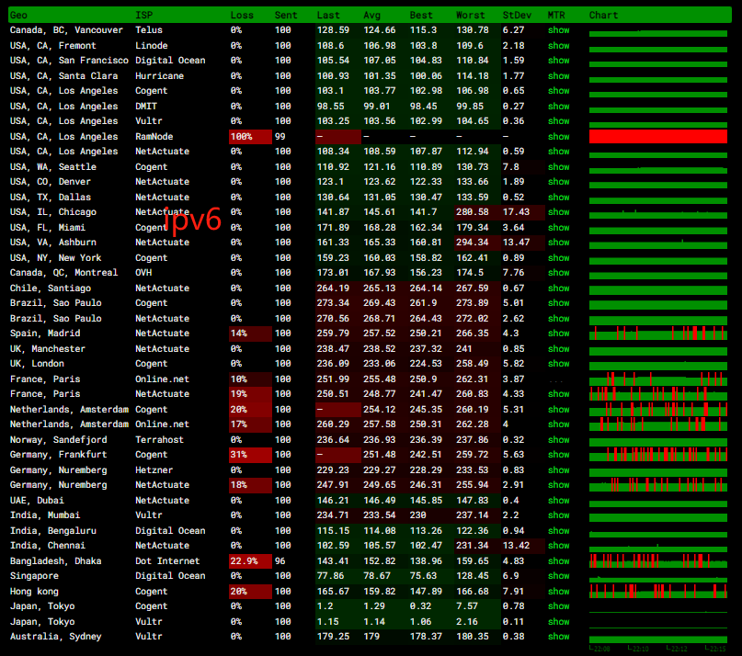Click the 'UAE, Dubai' geo cell
Image resolution: width=742 pixels, height=656 pixels.
point(37,501)
